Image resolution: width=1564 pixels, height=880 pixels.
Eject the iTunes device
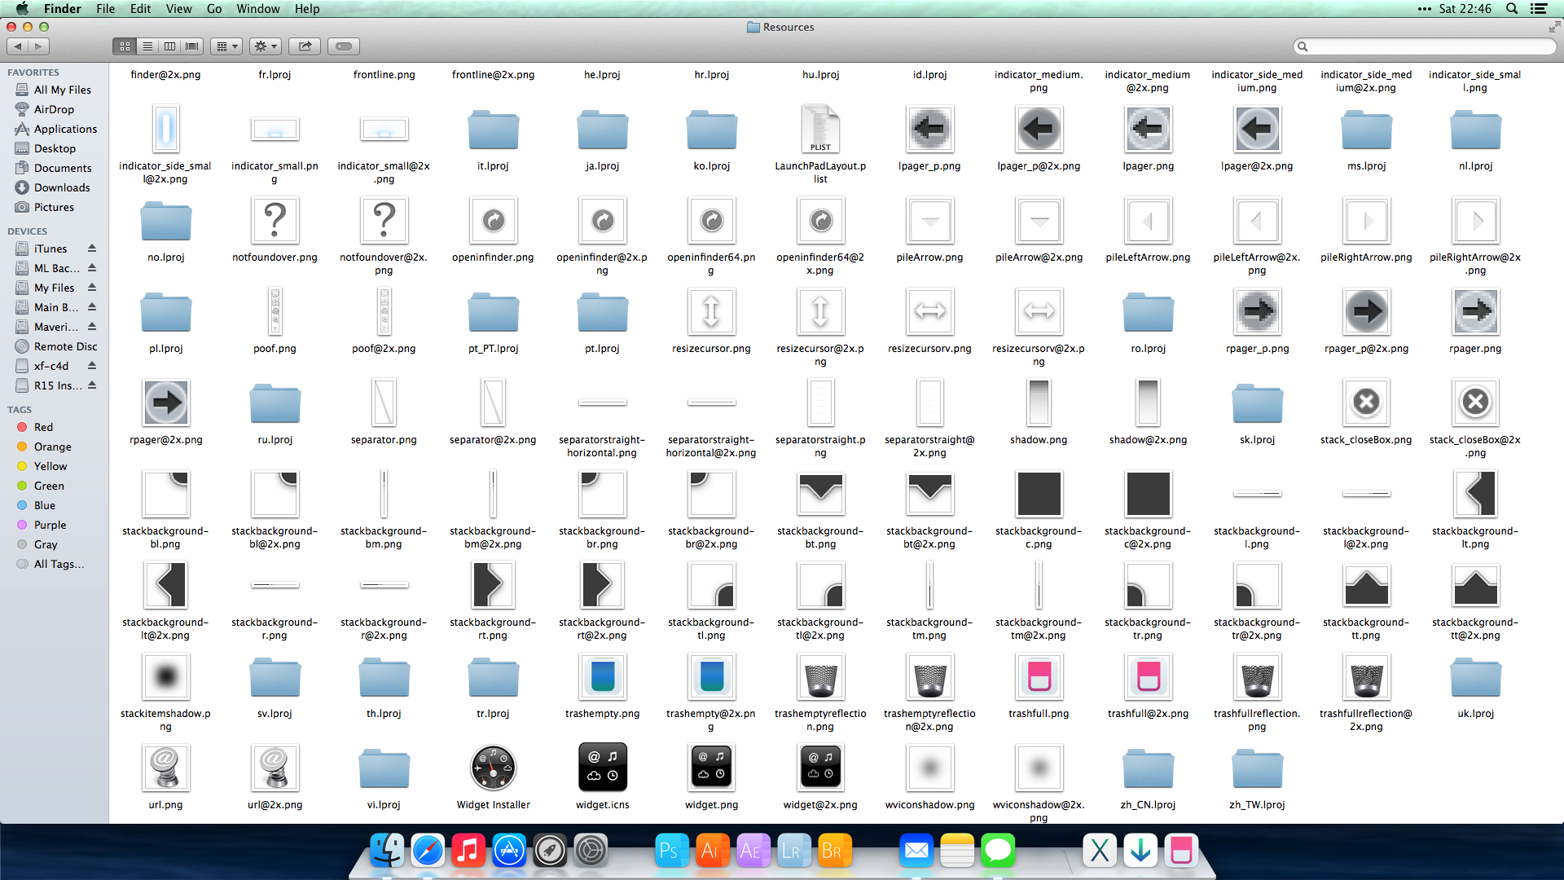point(92,249)
